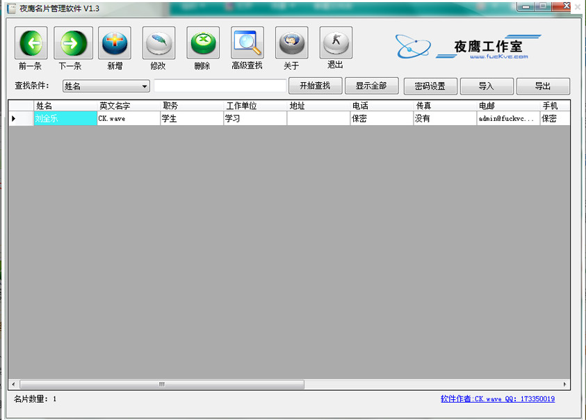Open 高级查找 advanced search icon
Image resolution: width=586 pixels, height=420 pixels.
click(x=247, y=43)
